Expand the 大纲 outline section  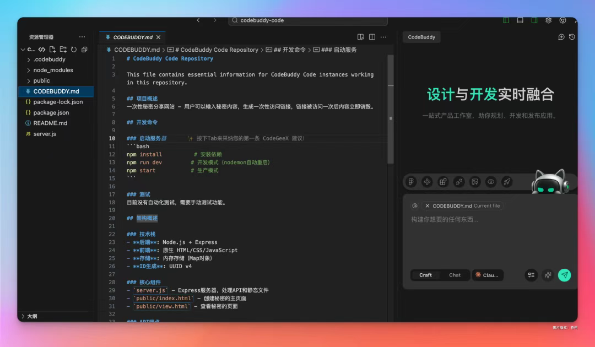(x=33, y=316)
